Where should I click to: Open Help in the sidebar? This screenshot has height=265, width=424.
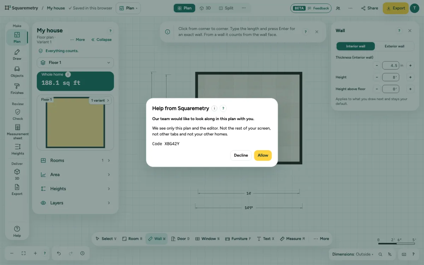point(17,231)
